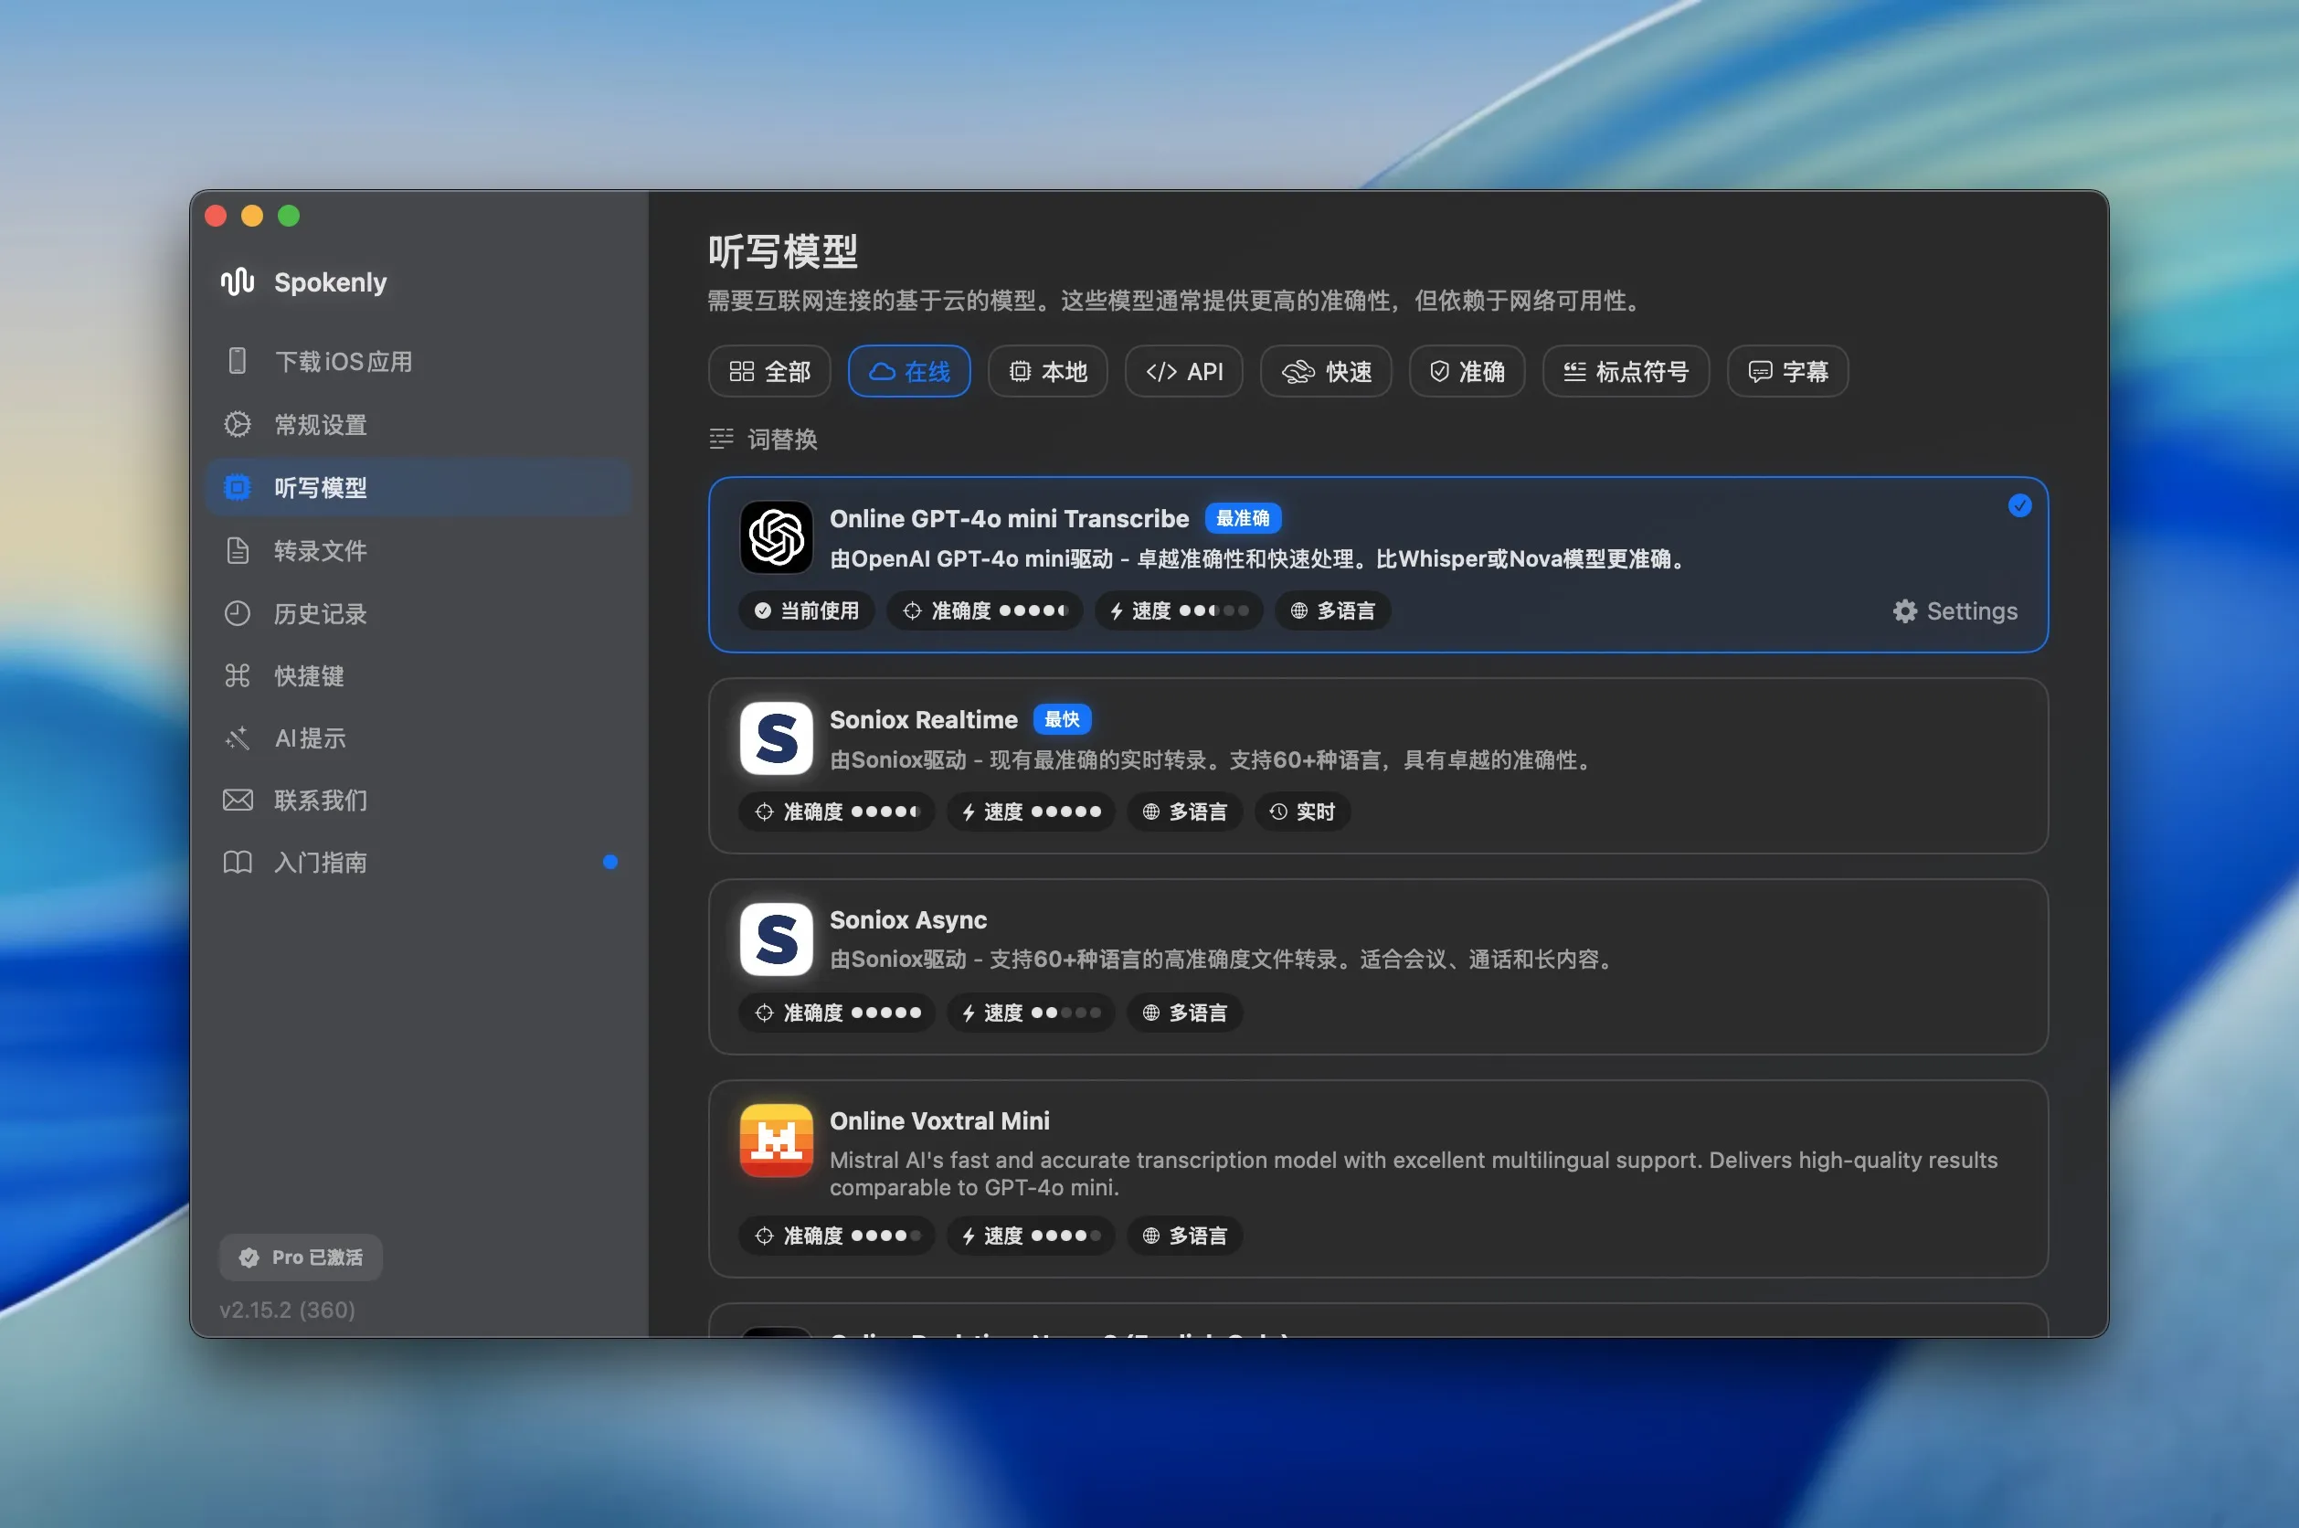View 历史记录 from the sidebar
Viewport: 2299px width, 1528px height.
(322, 613)
